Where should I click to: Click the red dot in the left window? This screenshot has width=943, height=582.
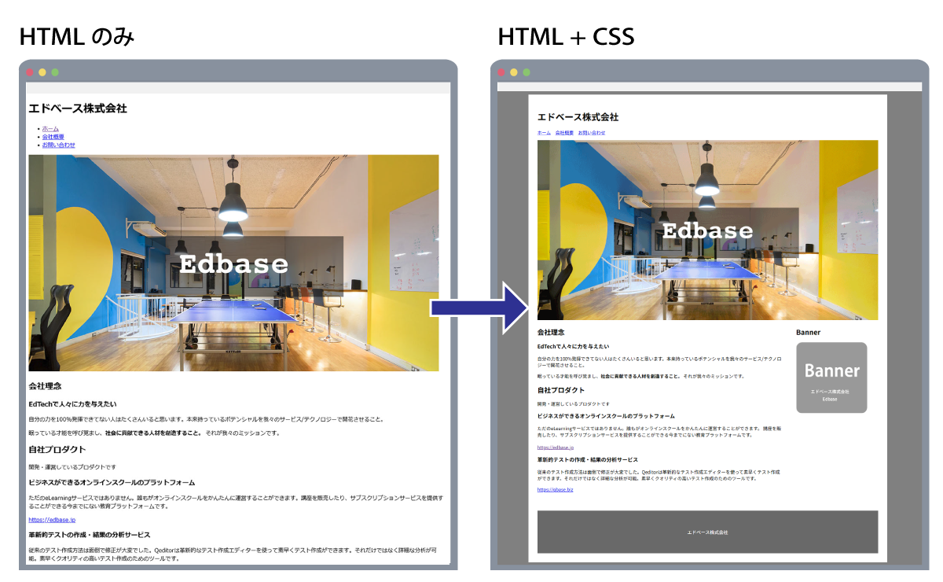coord(30,72)
